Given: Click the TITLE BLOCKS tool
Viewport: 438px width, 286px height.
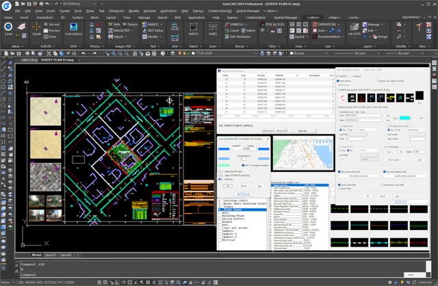Looking at the screenshot, I should [x=272, y=25].
